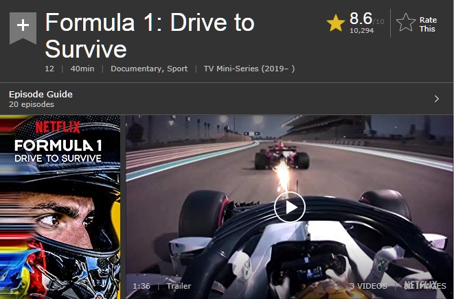Add title to Watchlist with plus ribbon
454x299 pixels.
point(23,28)
